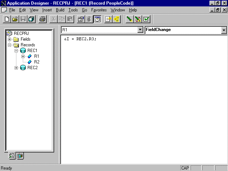Select the R1 field label in tree

tap(37, 56)
